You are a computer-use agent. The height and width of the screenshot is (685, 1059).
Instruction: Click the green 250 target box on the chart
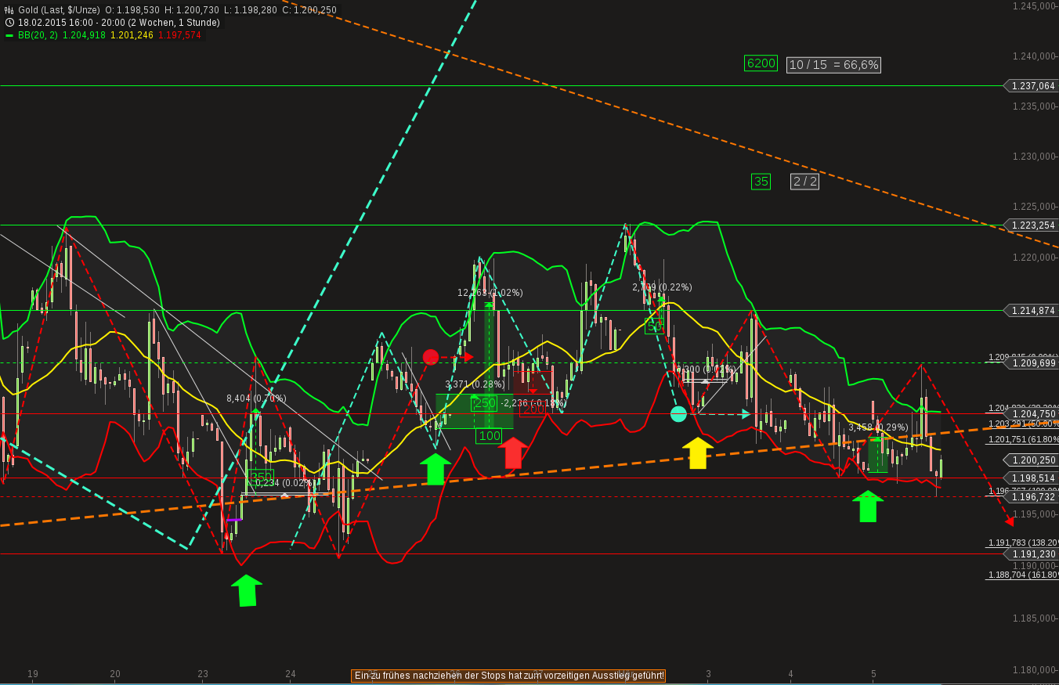(483, 403)
